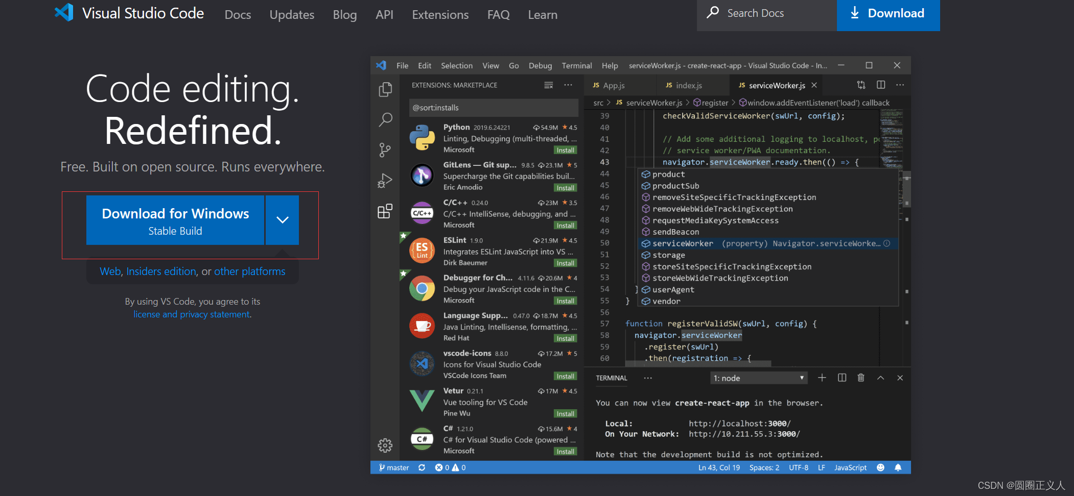Click the Python extension icon
Screen dimensions: 1074x496
(422, 138)
